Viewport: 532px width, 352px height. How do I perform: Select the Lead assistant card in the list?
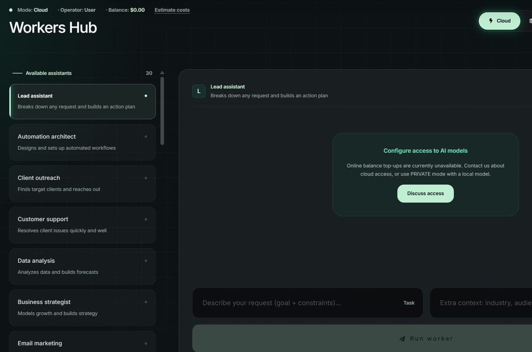click(x=82, y=102)
